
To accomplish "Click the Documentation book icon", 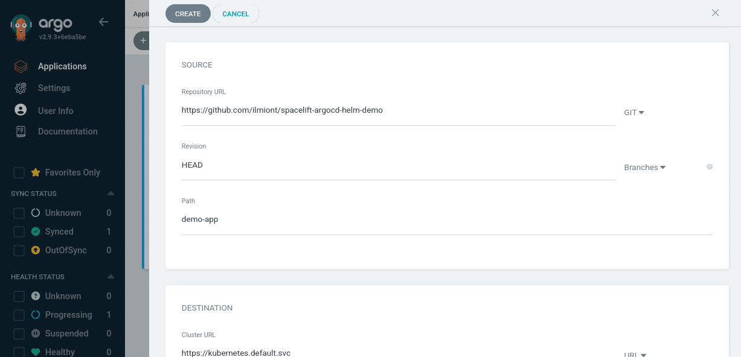I will click(21, 131).
